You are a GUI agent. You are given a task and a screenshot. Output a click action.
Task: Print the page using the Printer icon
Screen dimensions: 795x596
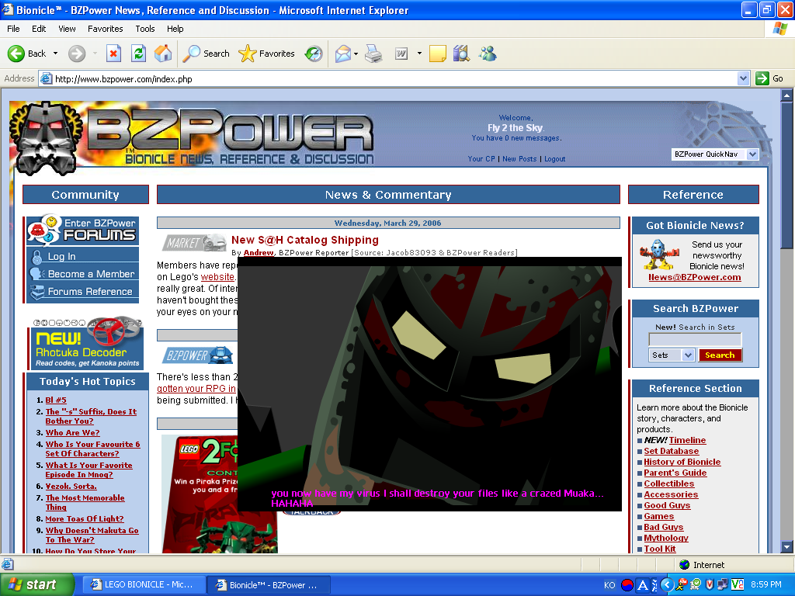[x=373, y=54]
